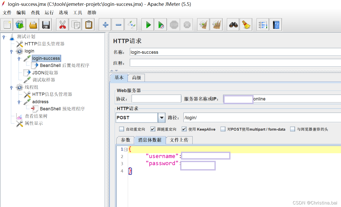The image size is (341, 207).
Task: Cut the selected element
Action: tap(63, 24)
